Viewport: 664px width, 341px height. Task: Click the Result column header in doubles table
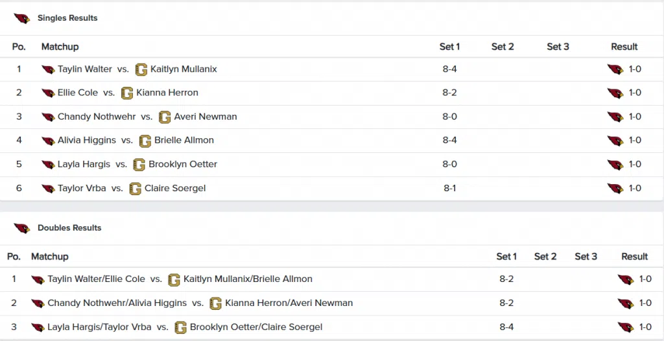[634, 257]
